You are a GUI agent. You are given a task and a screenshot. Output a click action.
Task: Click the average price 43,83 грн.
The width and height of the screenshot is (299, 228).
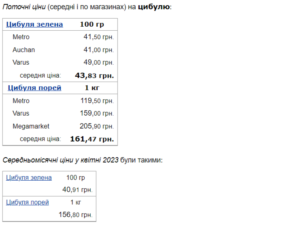coord(94,76)
